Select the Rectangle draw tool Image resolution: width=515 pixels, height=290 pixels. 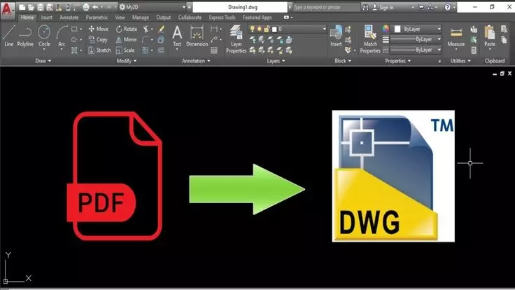click(75, 29)
